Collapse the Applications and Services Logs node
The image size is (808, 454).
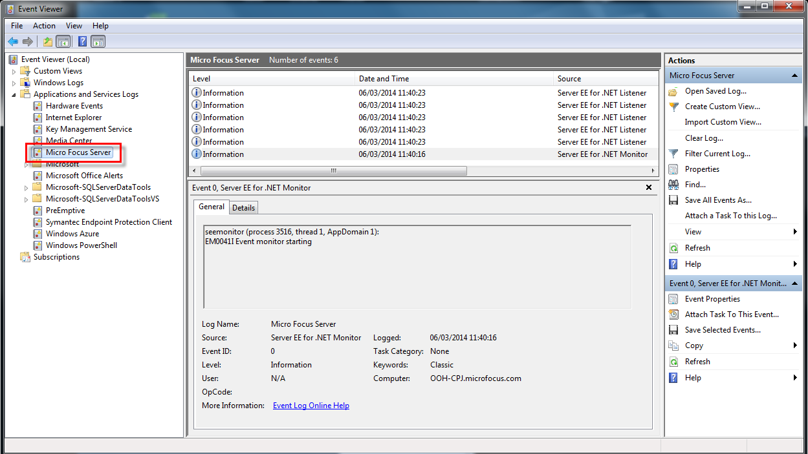click(x=14, y=94)
